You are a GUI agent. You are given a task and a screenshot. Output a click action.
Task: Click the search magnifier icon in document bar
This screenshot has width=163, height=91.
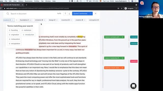[x=8, y=14]
